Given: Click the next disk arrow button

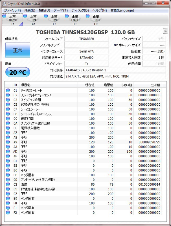Looking at the screenshot, I should [x=165, y=31].
